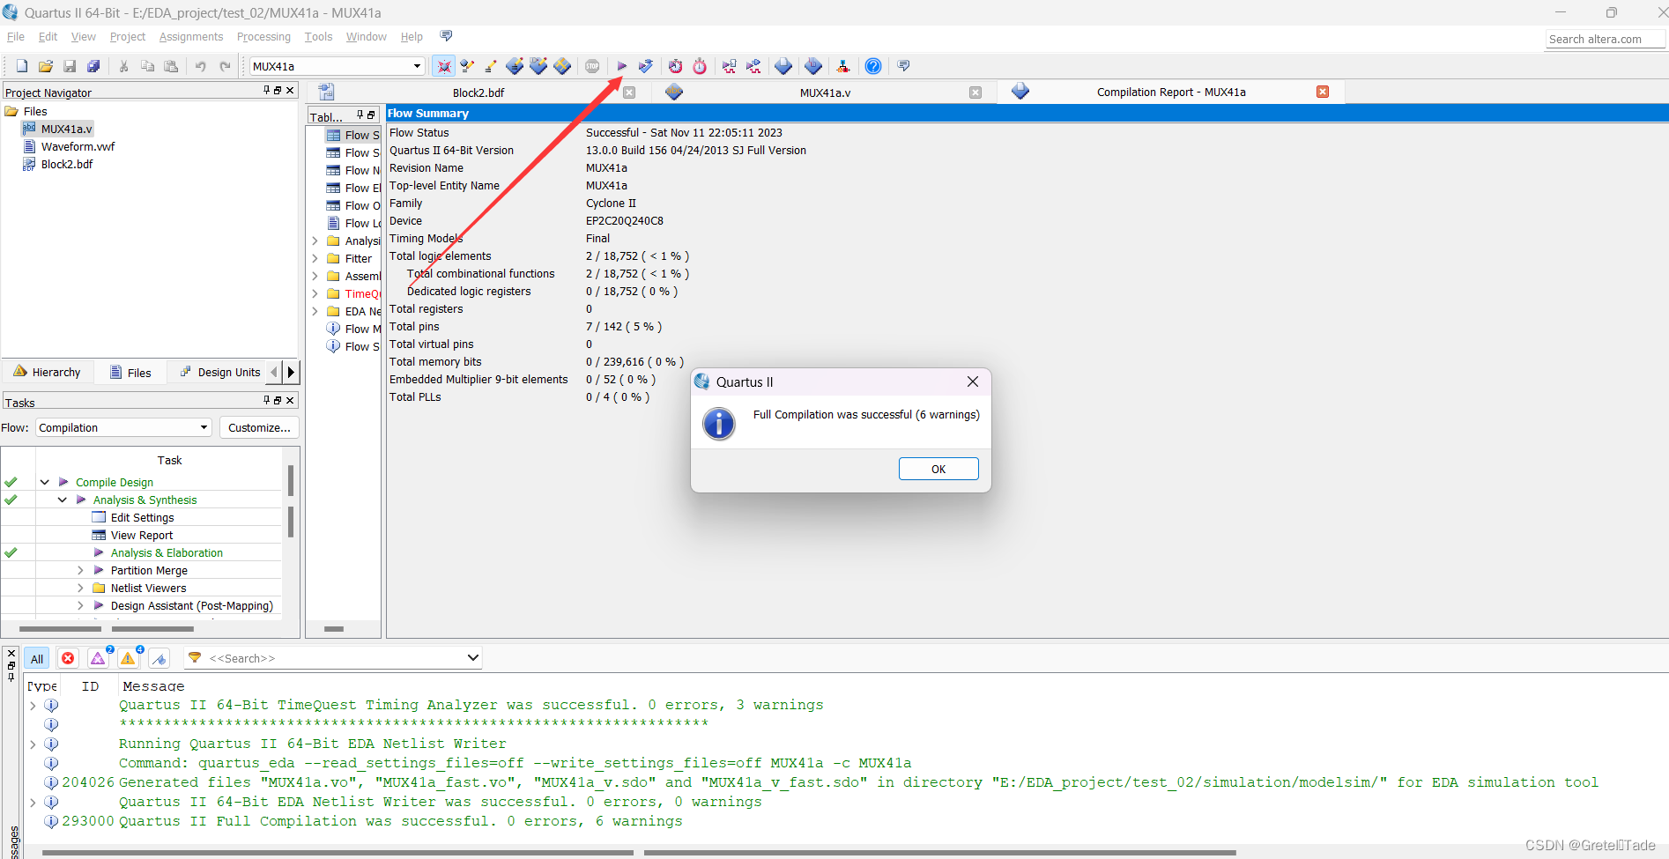Expand the Design Assistant (Post-Mapping) task
1669x859 pixels.
pos(80,605)
